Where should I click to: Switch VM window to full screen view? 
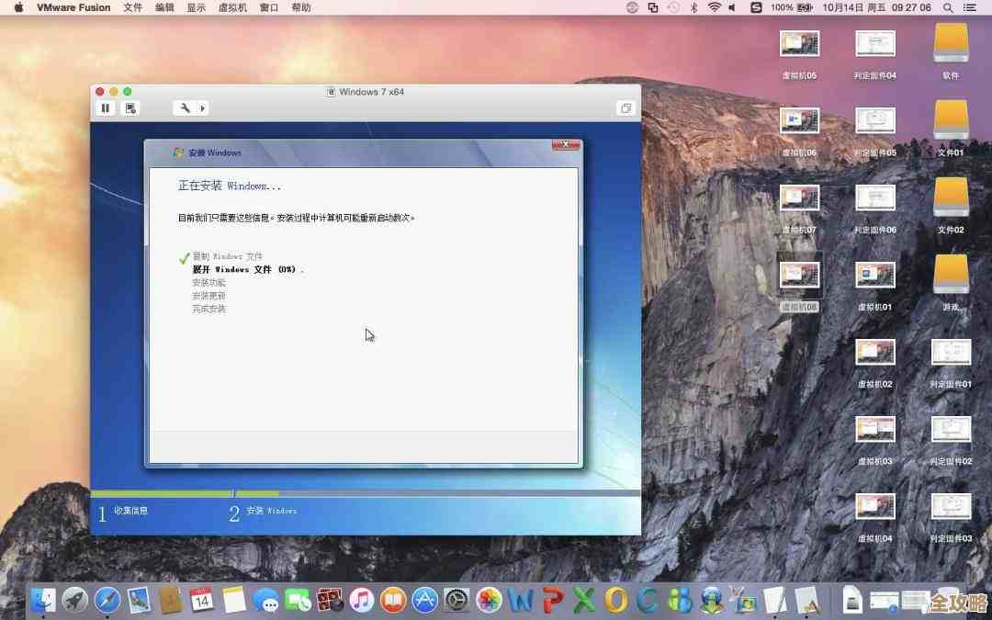pos(626,108)
